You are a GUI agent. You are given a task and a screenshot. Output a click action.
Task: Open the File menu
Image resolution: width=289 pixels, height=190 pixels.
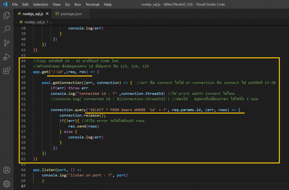click(15, 5)
